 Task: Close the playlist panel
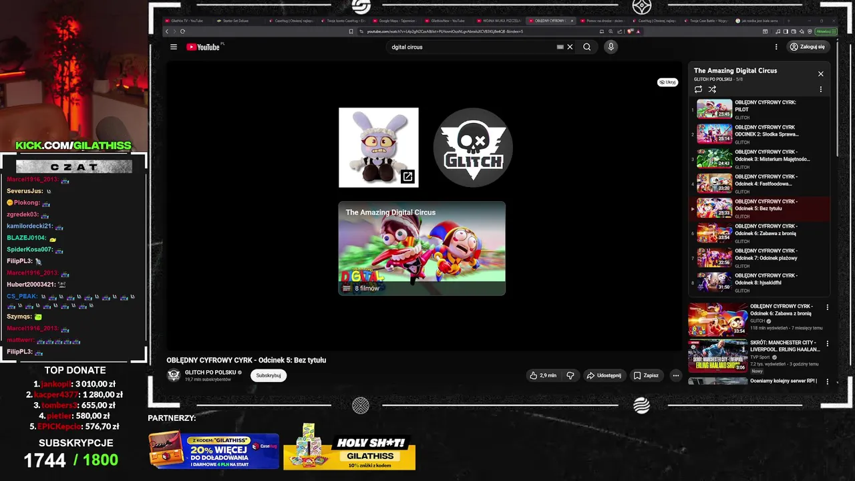tap(821, 74)
